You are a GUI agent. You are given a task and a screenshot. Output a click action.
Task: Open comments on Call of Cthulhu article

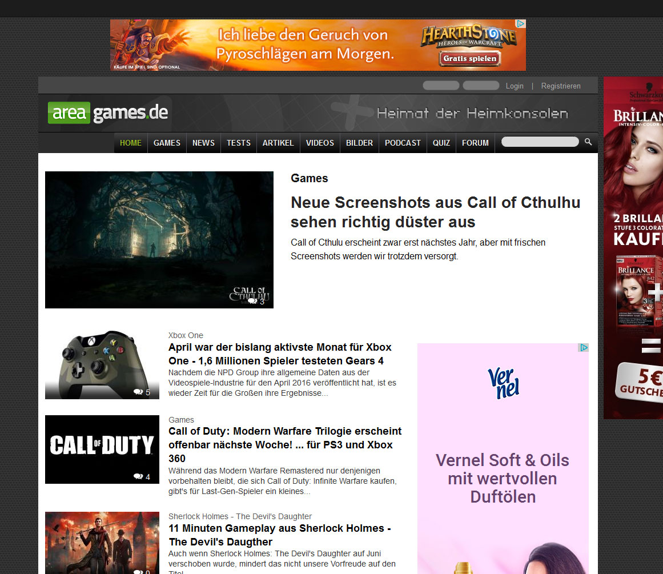tap(256, 301)
